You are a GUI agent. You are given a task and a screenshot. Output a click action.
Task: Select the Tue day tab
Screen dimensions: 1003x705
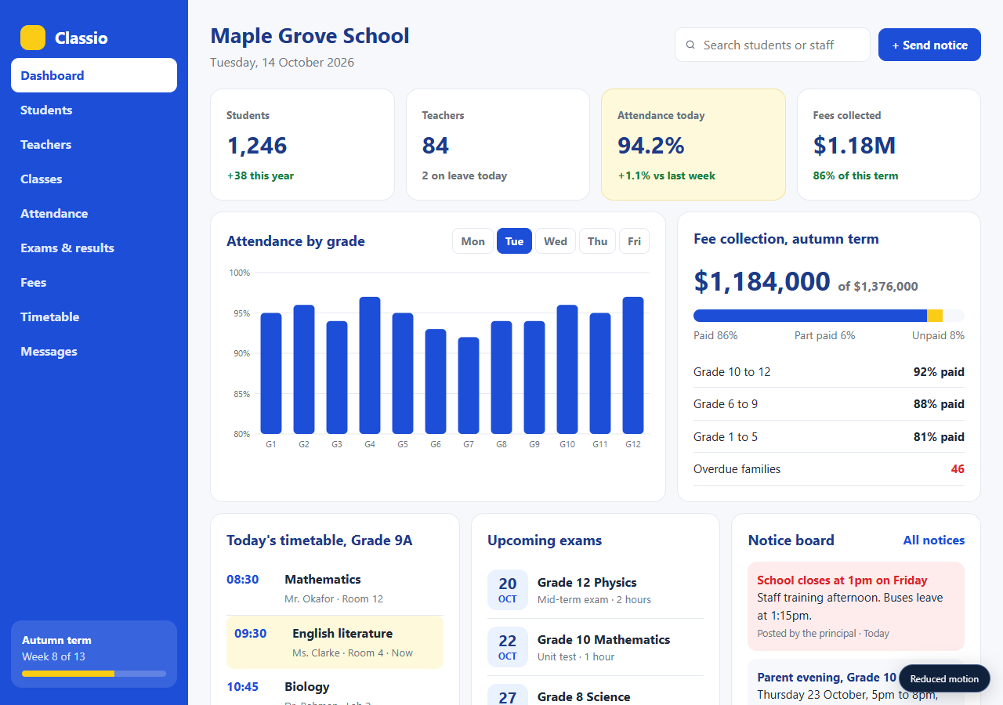click(x=514, y=241)
